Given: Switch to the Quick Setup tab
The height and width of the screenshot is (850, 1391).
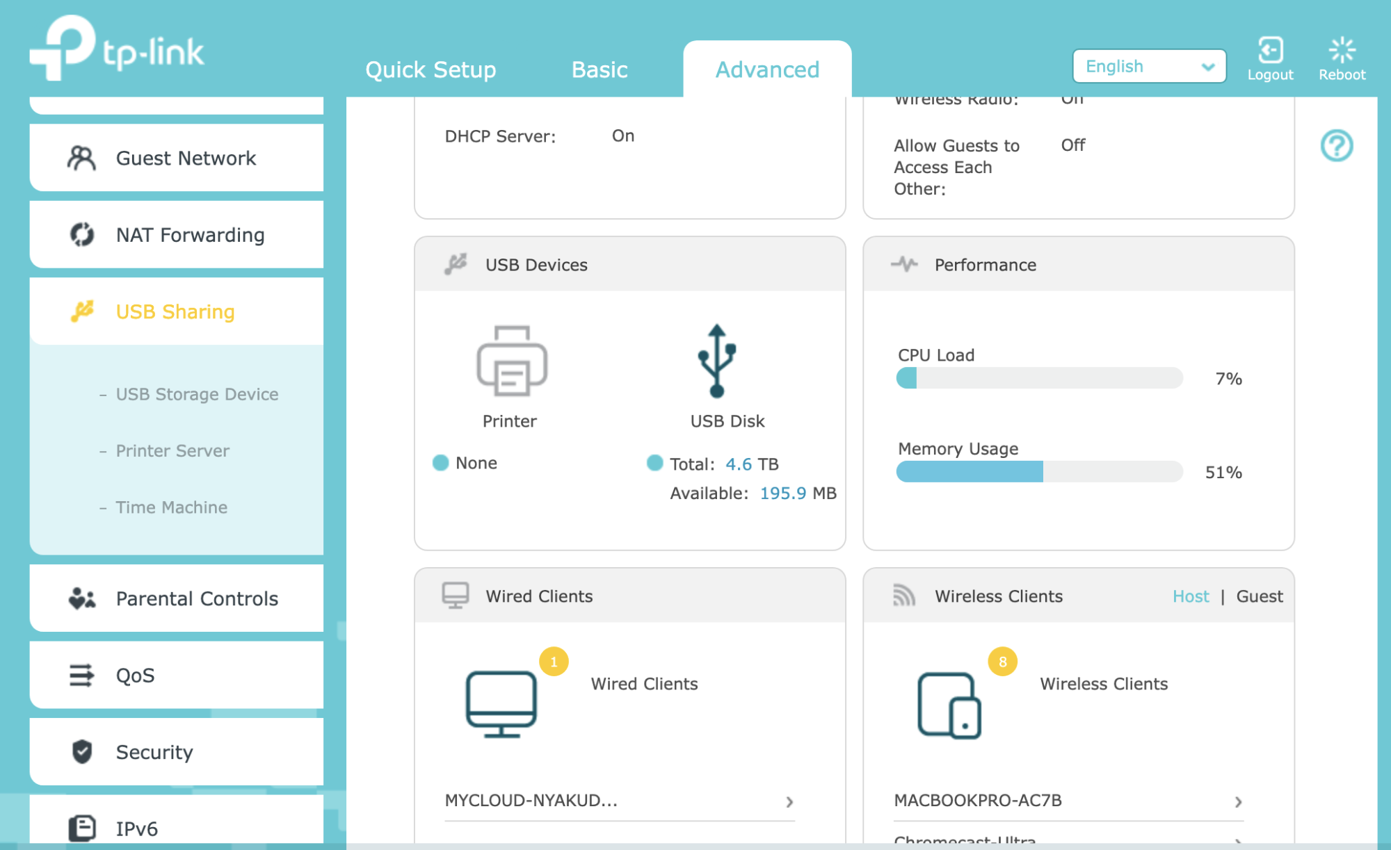Looking at the screenshot, I should tap(431, 70).
